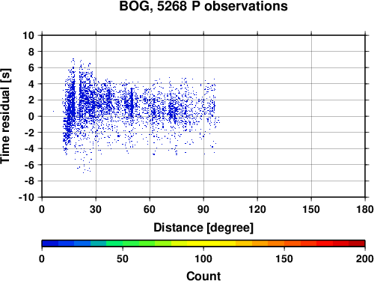This screenshot has height=281, width=374.
Task: Click the y-axis tick label '10'
Action: 28,35
